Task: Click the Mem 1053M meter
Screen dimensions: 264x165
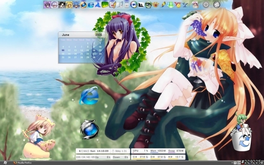Action: (x=158, y=151)
